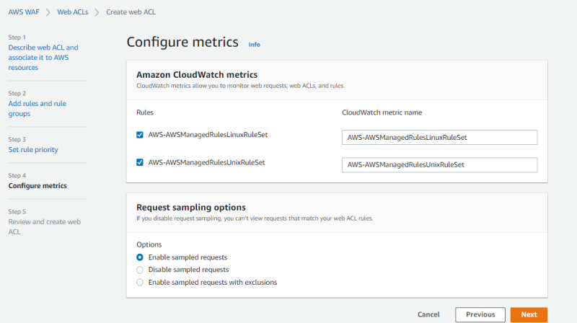577x323 pixels.
Task: Select Enable sampled requests with exclusions
Action: [140, 283]
